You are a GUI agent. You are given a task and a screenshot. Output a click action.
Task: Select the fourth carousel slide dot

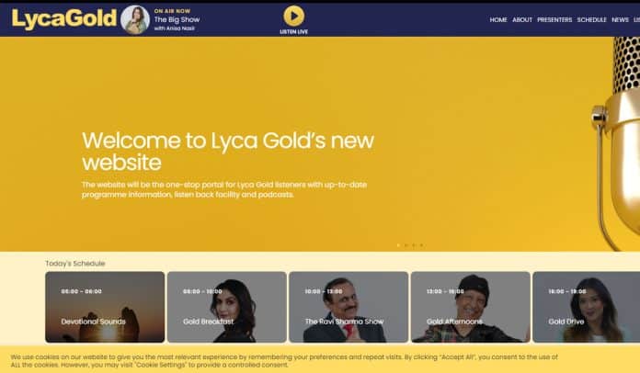[x=422, y=245]
